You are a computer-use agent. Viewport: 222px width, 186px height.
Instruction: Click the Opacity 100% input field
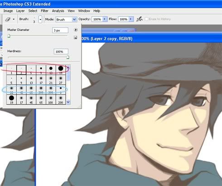(97, 19)
